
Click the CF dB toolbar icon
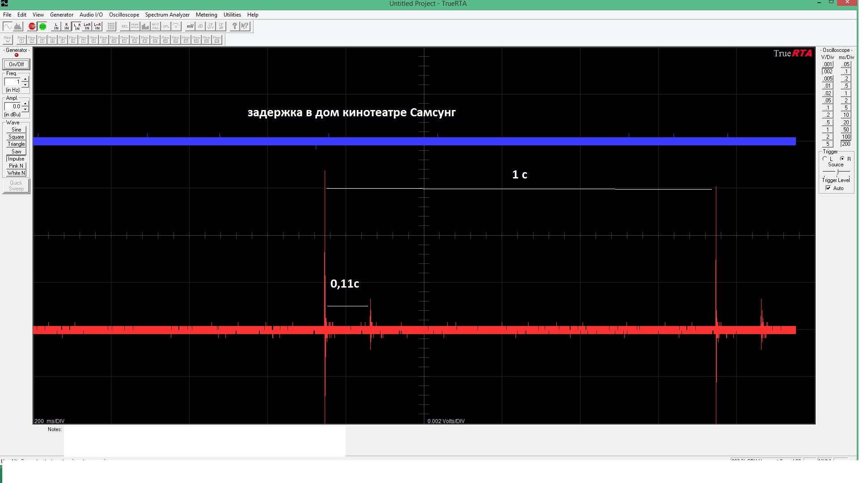coord(221,26)
